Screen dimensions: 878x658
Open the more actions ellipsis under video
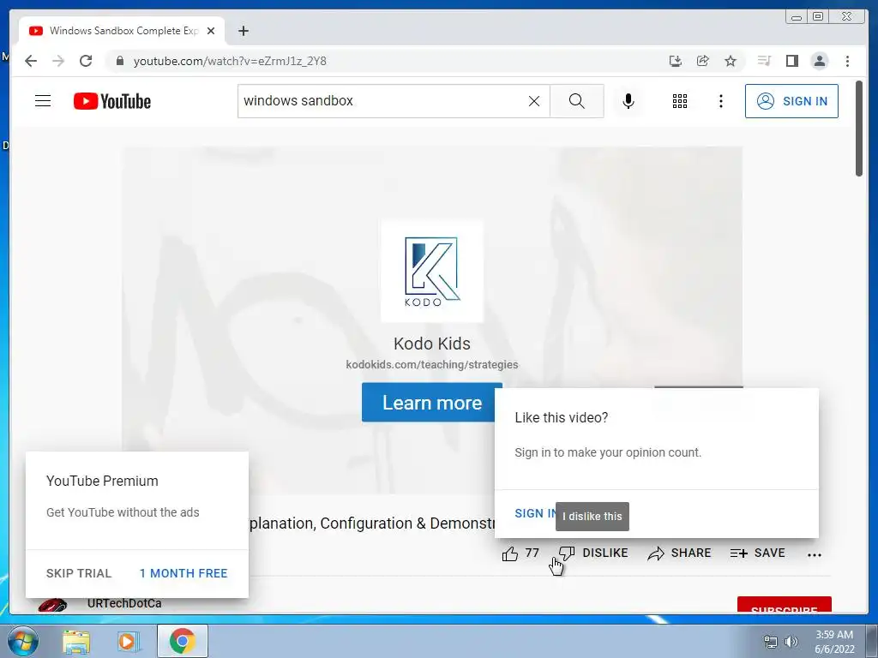tap(815, 554)
